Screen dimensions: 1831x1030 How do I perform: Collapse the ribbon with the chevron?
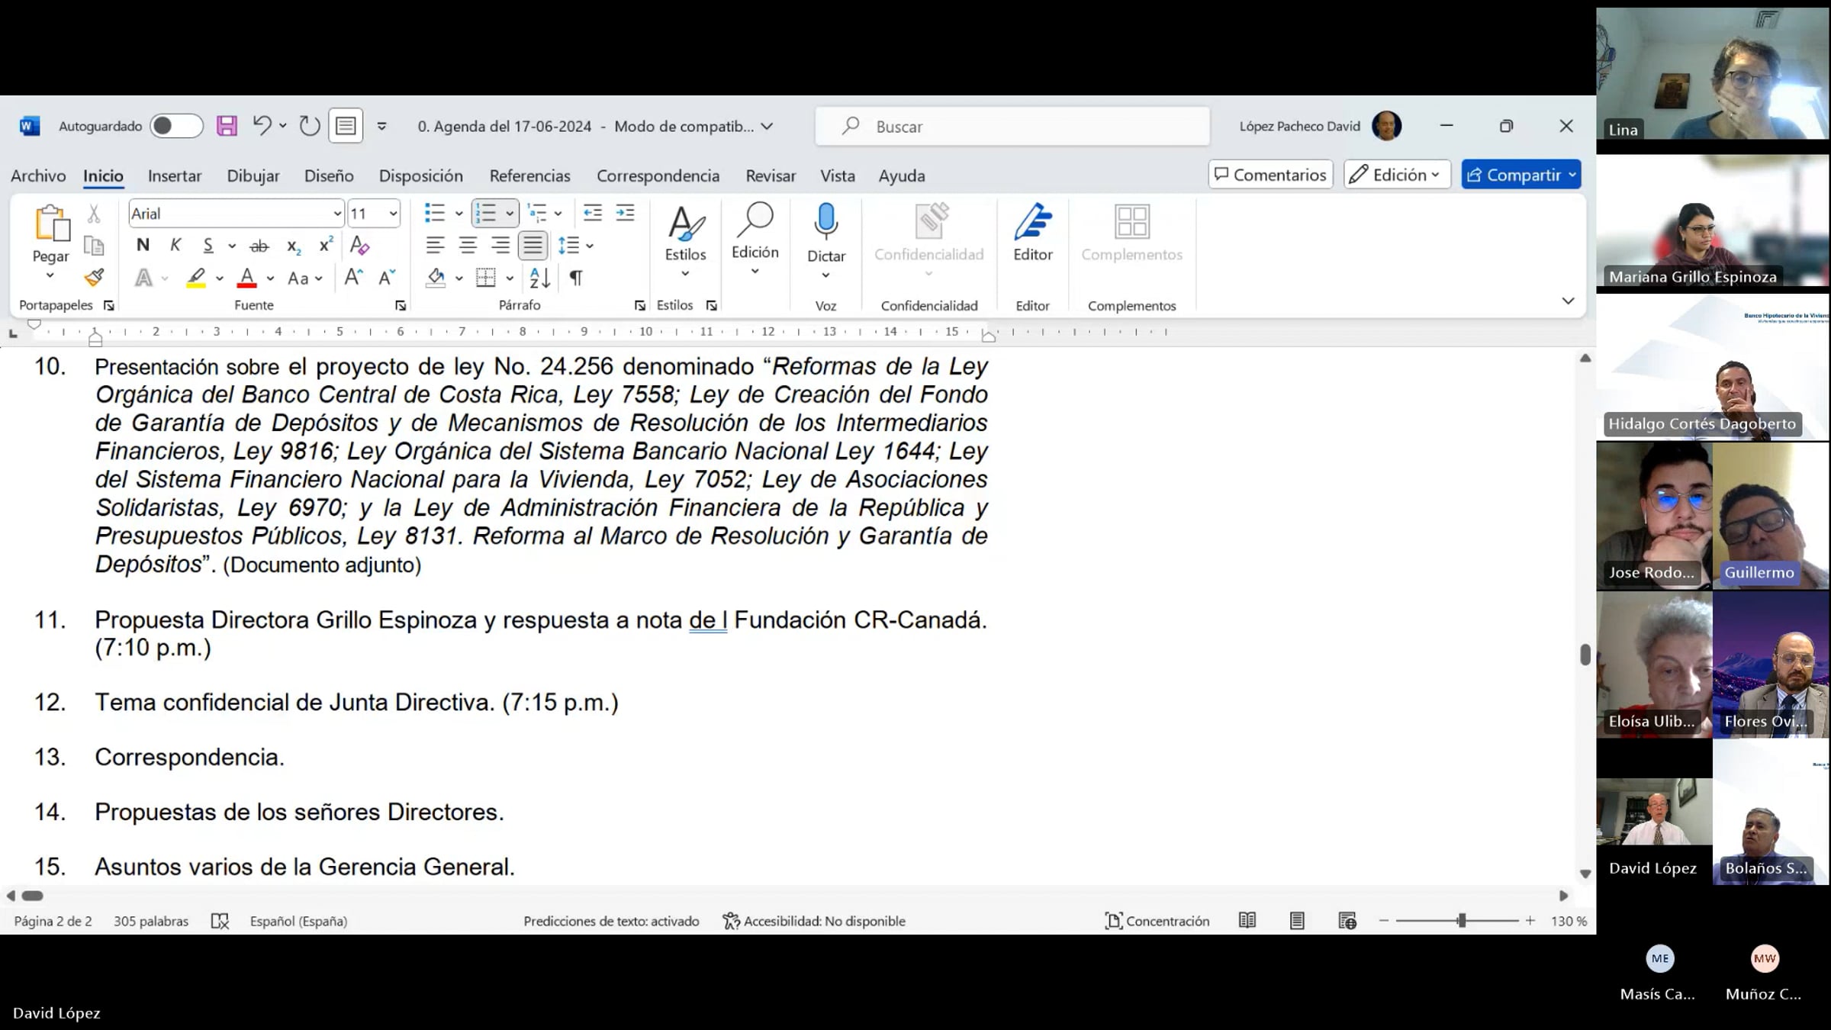(1568, 301)
